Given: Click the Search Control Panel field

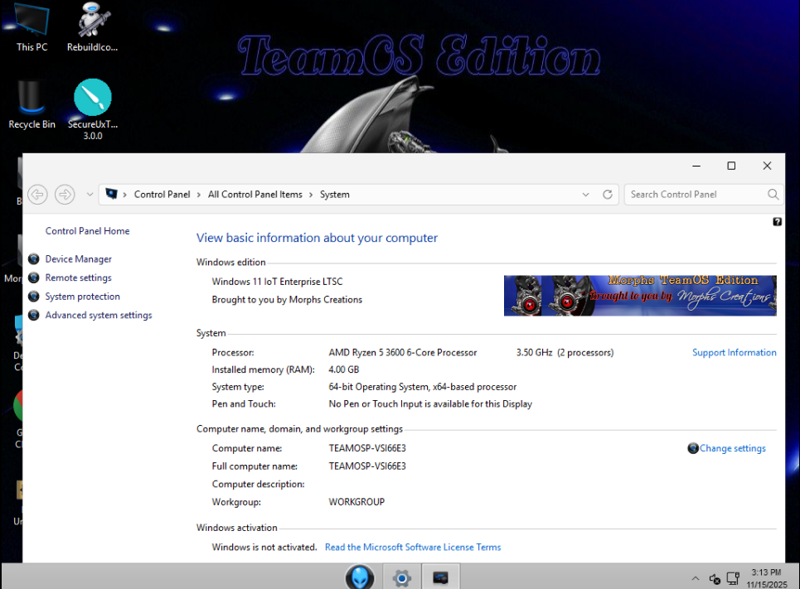Looking at the screenshot, I should coord(696,195).
